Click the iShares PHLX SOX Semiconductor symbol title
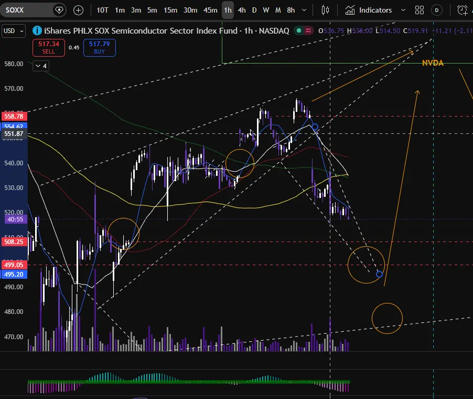 [167, 31]
